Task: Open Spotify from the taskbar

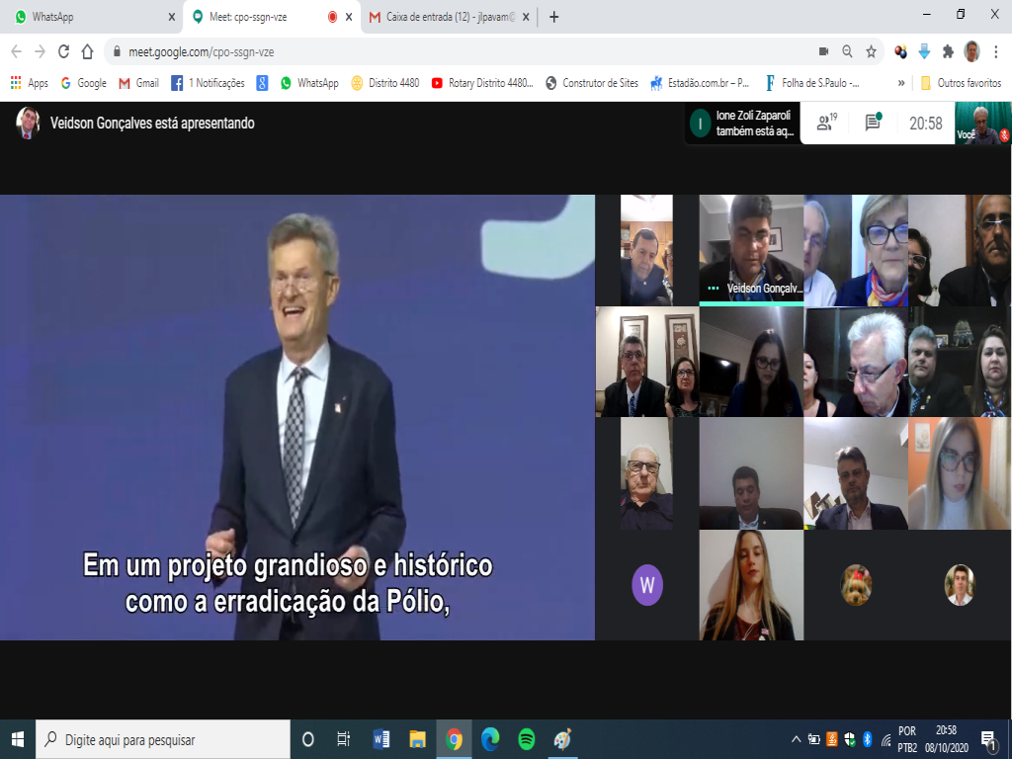Action: (x=526, y=739)
